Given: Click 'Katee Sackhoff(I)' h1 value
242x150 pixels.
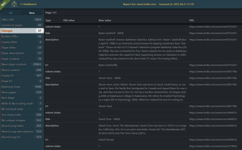Looking at the screenshot, I should click(108, 65).
